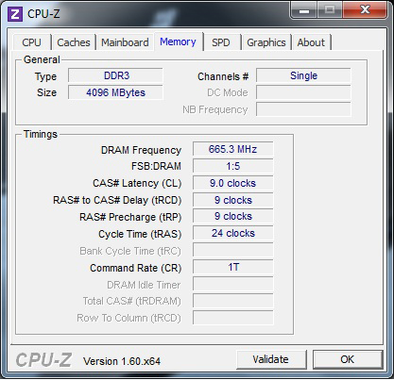Viewport: 394px width, 380px height.
Task: Confirm with the OK button
Action: pyautogui.click(x=348, y=359)
